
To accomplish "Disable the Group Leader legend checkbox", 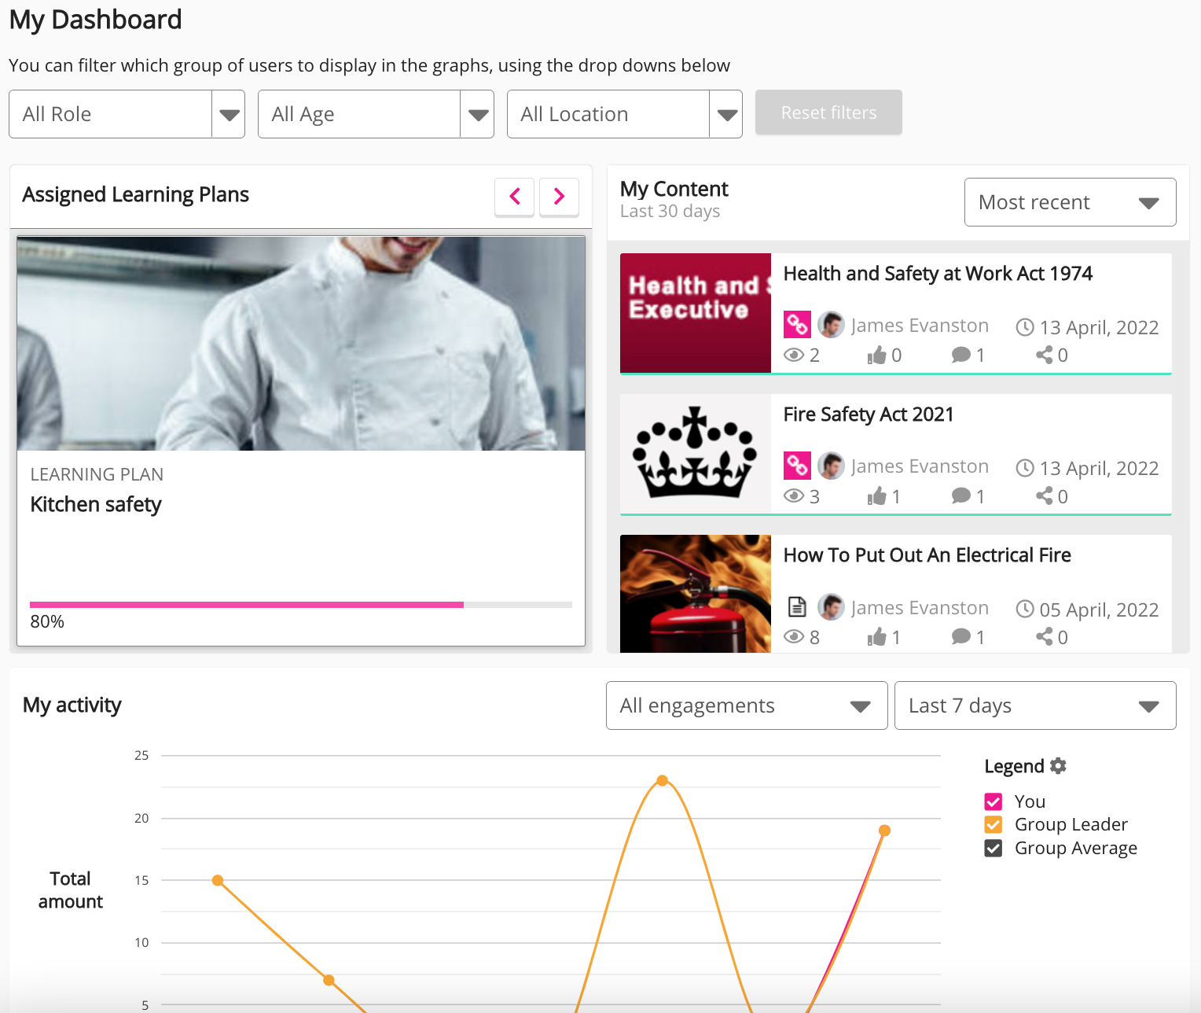I will 993,824.
